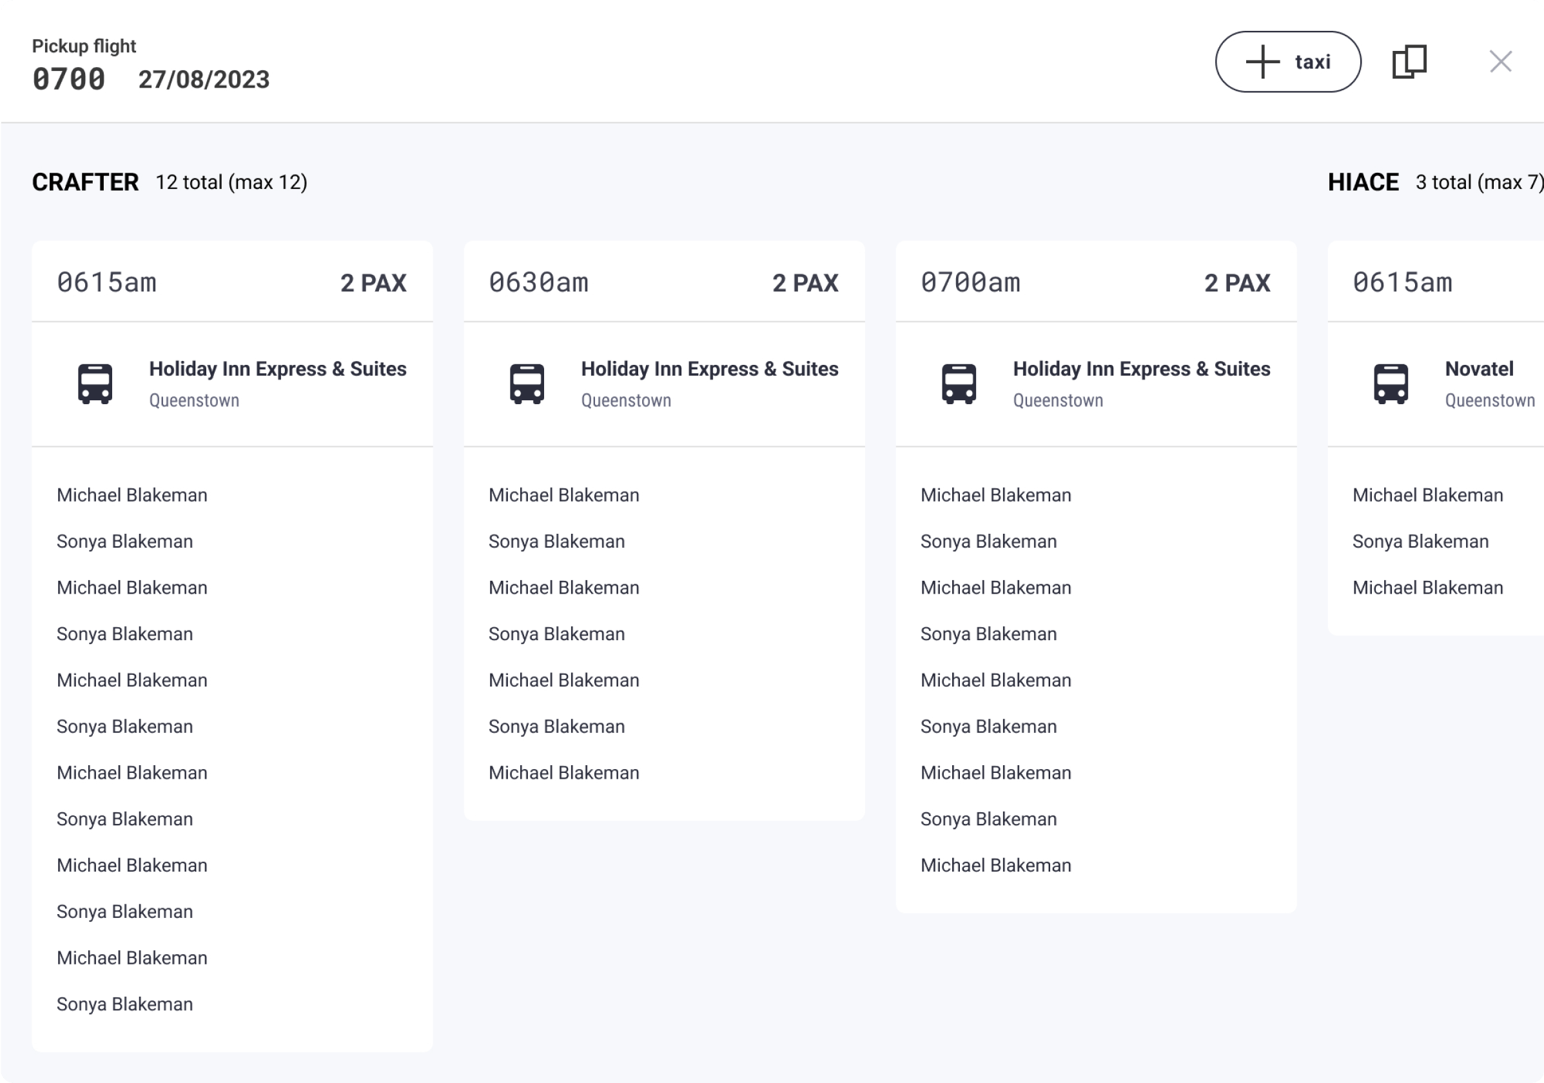Select last Michael Blakeman in 0630am card
Screen dimensions: 1544x1083
(563, 772)
